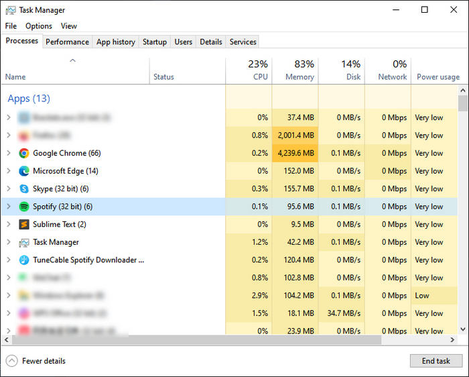This screenshot has width=469, height=377.
Task: Expand the Task Manager process row
Action: coord(9,242)
